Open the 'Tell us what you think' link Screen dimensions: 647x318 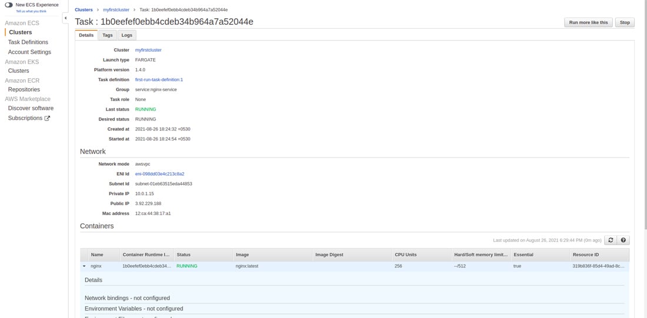[x=31, y=12]
